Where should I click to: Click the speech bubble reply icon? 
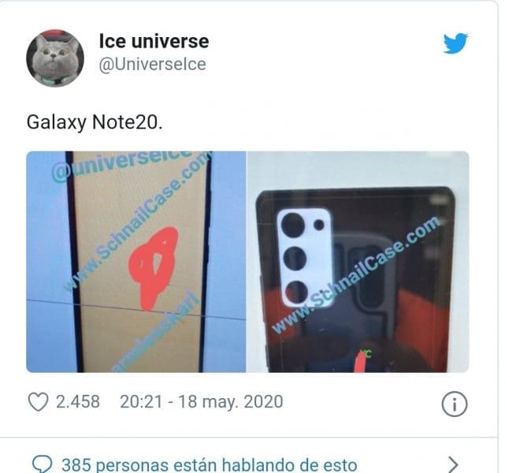pyautogui.click(x=42, y=464)
